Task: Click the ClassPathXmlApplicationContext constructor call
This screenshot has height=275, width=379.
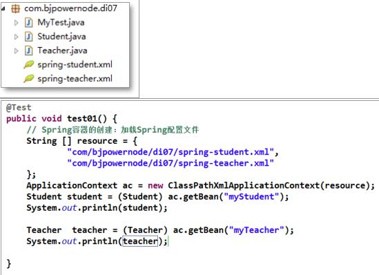Action: point(244,185)
